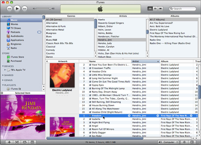Select All (39 Genres) entry
This screenshot has width=201, height=145.
(70, 20)
